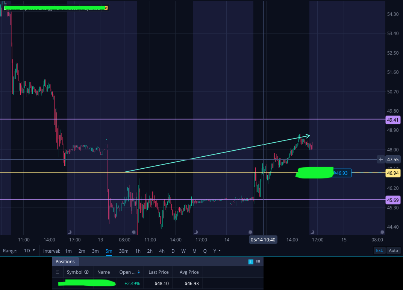The width and height of the screenshot is (403, 290).
Task: Sort by the Open column arrows
Action: coord(139,272)
